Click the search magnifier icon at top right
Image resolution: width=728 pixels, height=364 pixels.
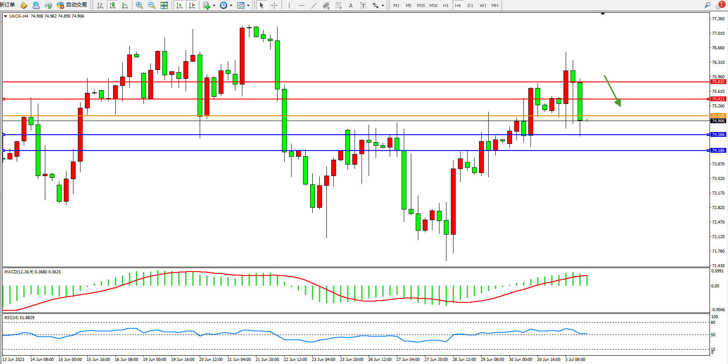tap(707, 5)
